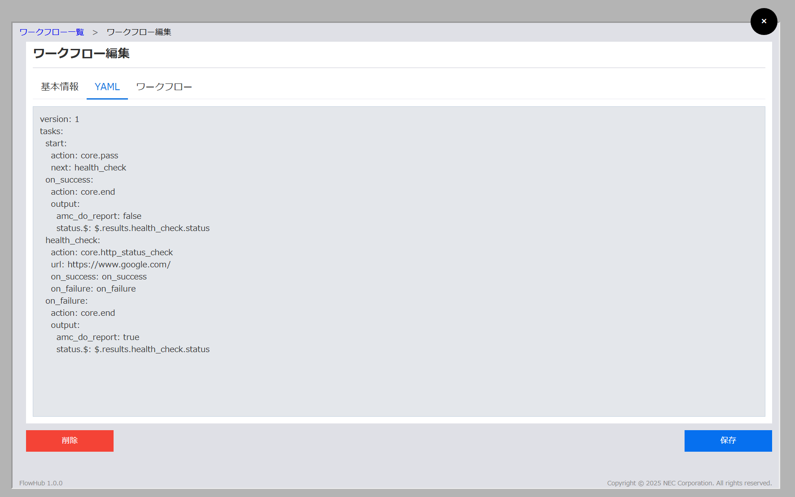Switch to the ワークフロー tab
The height and width of the screenshot is (497, 795).
click(164, 87)
